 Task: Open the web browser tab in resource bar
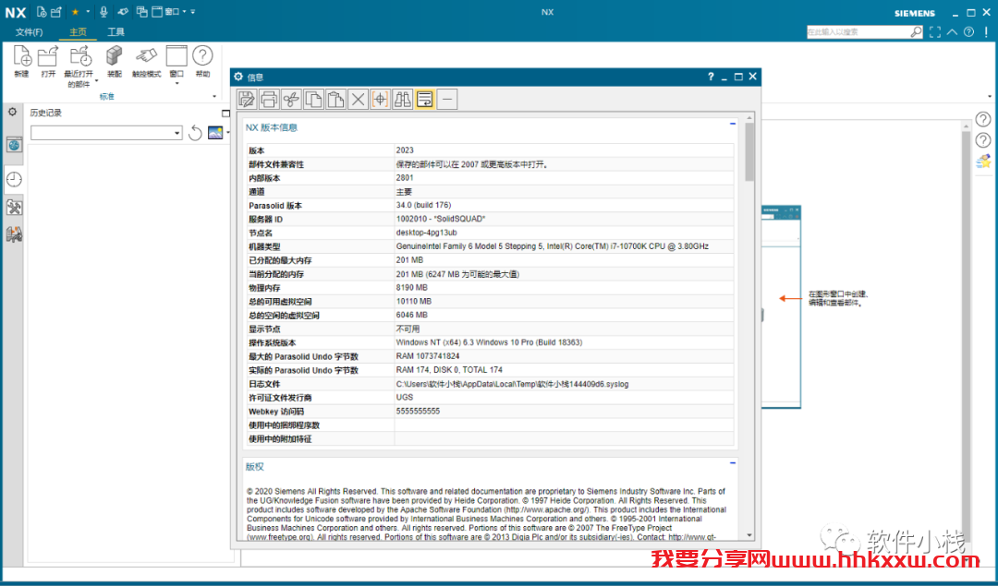[14, 145]
